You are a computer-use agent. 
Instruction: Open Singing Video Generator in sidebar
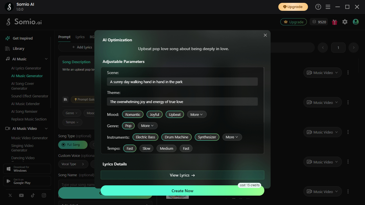pos(22,148)
